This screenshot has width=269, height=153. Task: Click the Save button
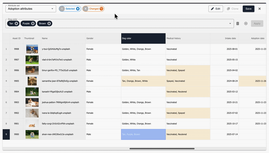[x=248, y=9]
